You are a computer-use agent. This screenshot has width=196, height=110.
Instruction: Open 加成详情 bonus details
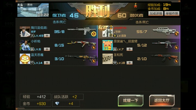tap(156, 14)
